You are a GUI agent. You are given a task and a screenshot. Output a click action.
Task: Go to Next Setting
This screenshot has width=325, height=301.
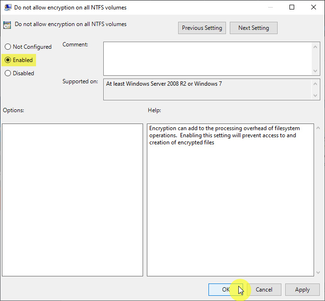click(253, 28)
